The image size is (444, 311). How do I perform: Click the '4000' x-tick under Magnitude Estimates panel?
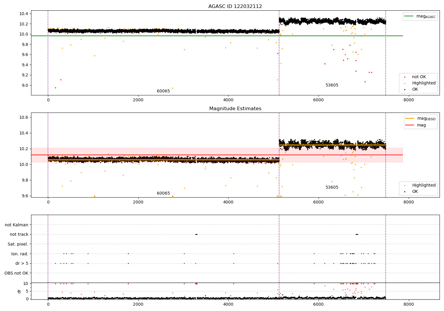pos(228,202)
